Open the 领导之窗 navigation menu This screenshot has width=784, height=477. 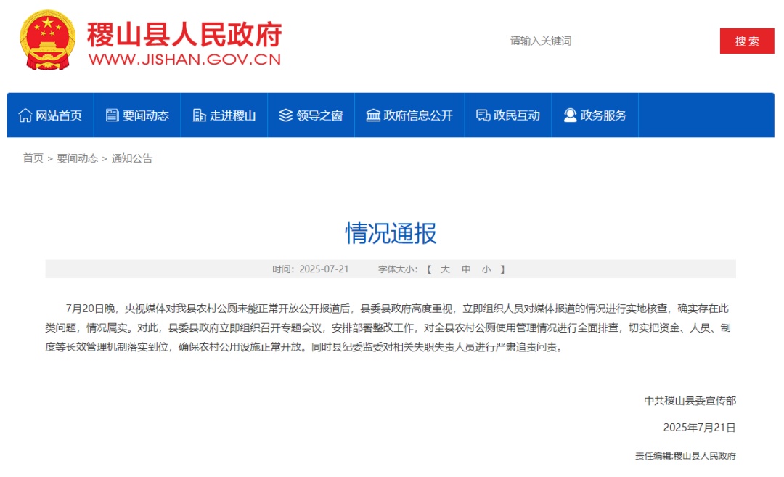click(x=310, y=115)
